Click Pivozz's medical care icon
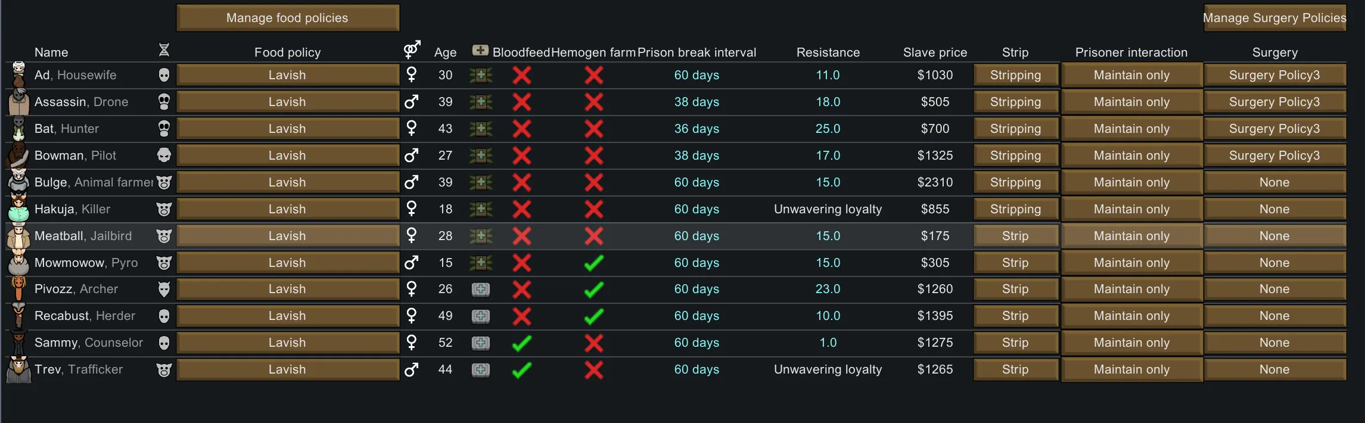 pyautogui.click(x=481, y=290)
